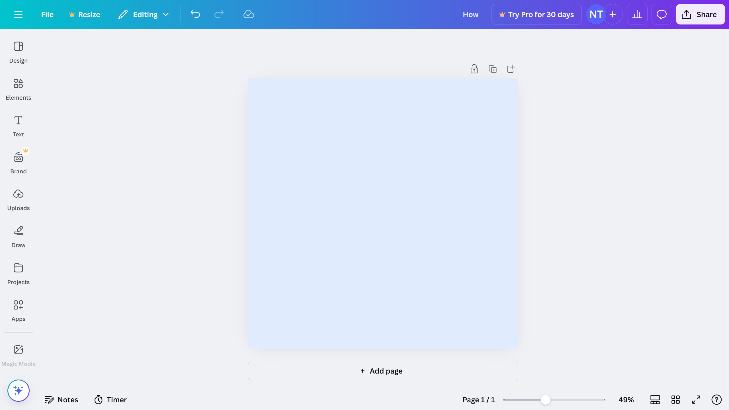Screen dimensions: 729x410
Task: Open the Resize menu
Action: coord(84,14)
